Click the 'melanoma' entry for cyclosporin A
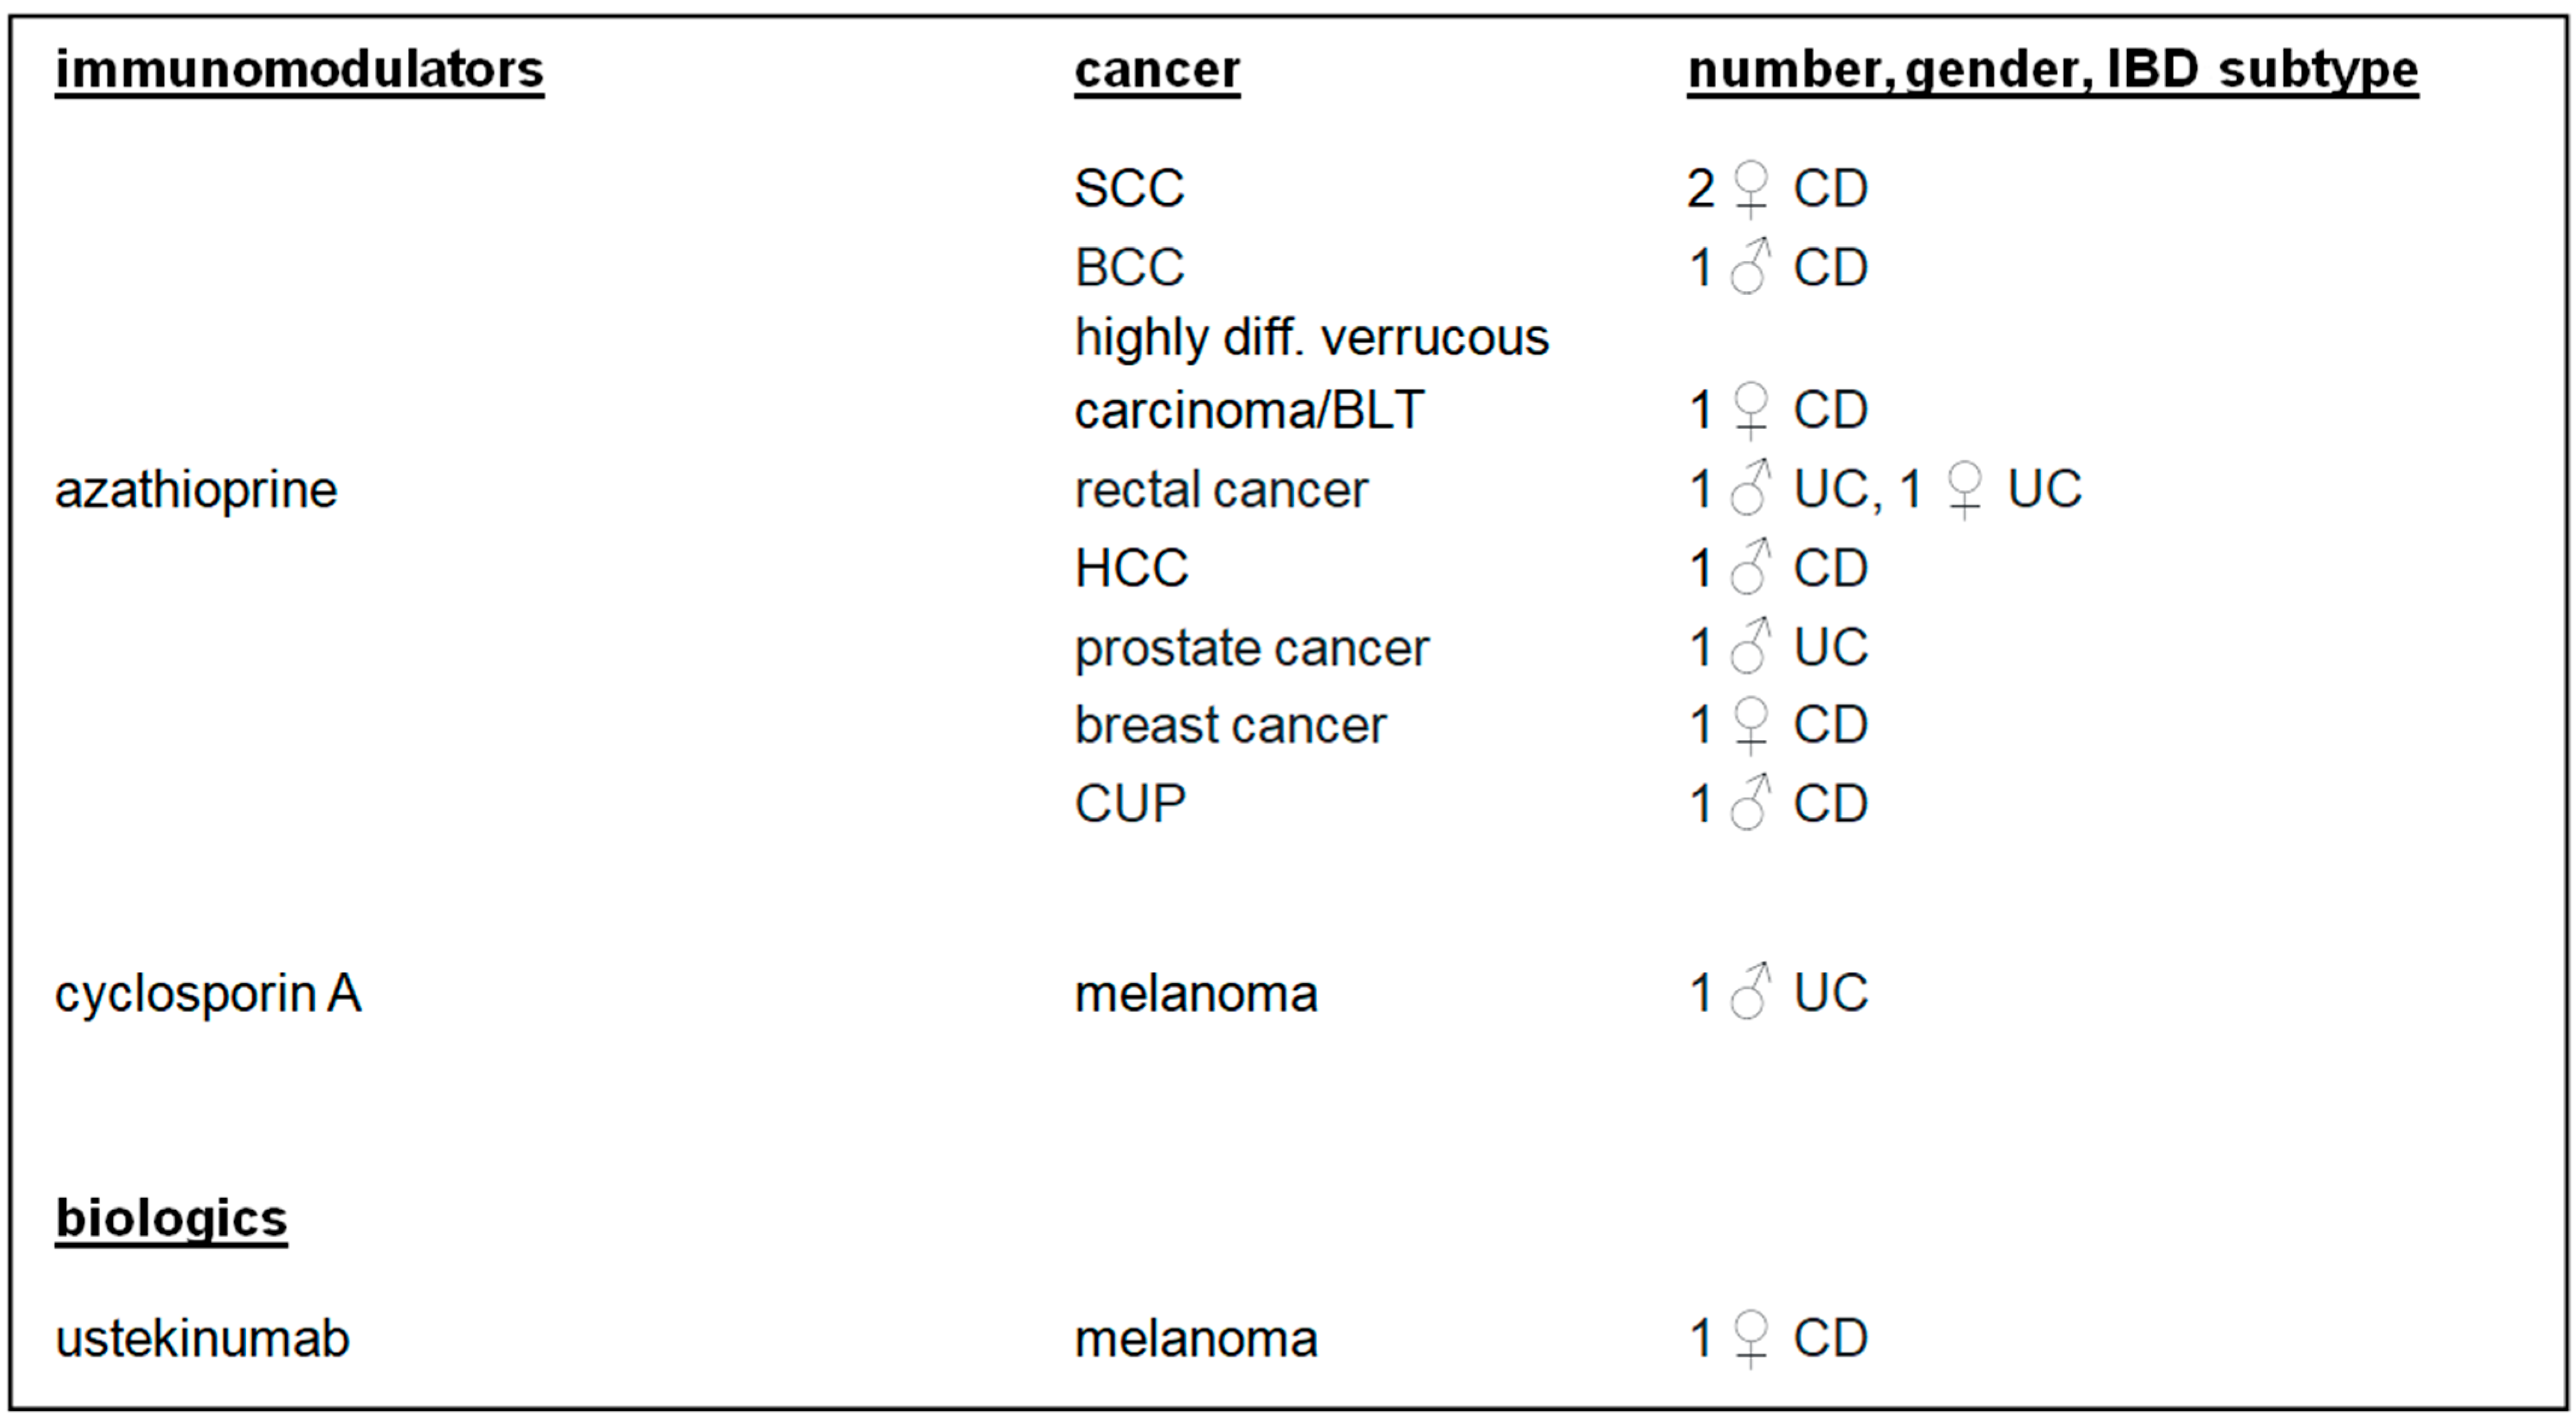 click(1195, 994)
